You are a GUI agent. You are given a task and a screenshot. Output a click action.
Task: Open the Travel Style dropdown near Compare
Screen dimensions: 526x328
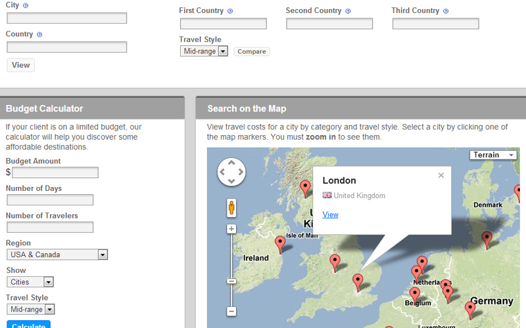204,51
